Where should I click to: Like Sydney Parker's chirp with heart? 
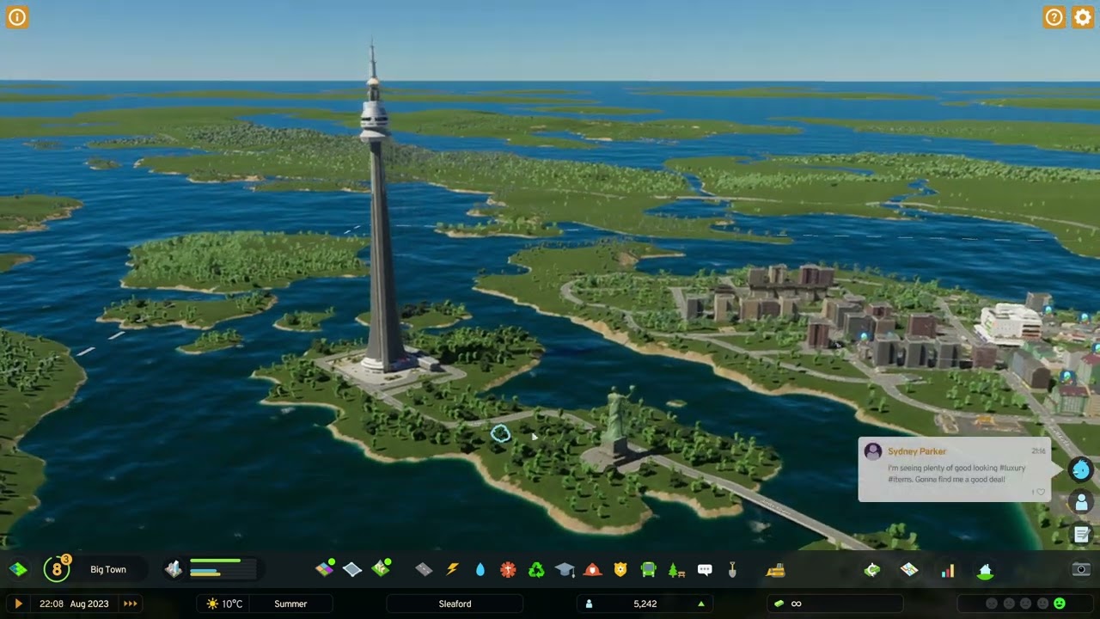click(1041, 493)
